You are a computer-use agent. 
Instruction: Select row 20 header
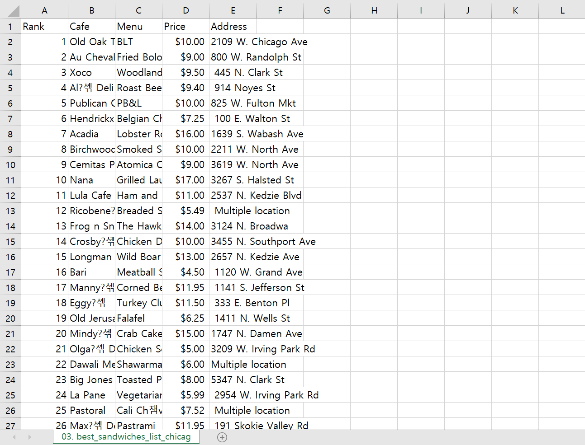click(x=10, y=318)
